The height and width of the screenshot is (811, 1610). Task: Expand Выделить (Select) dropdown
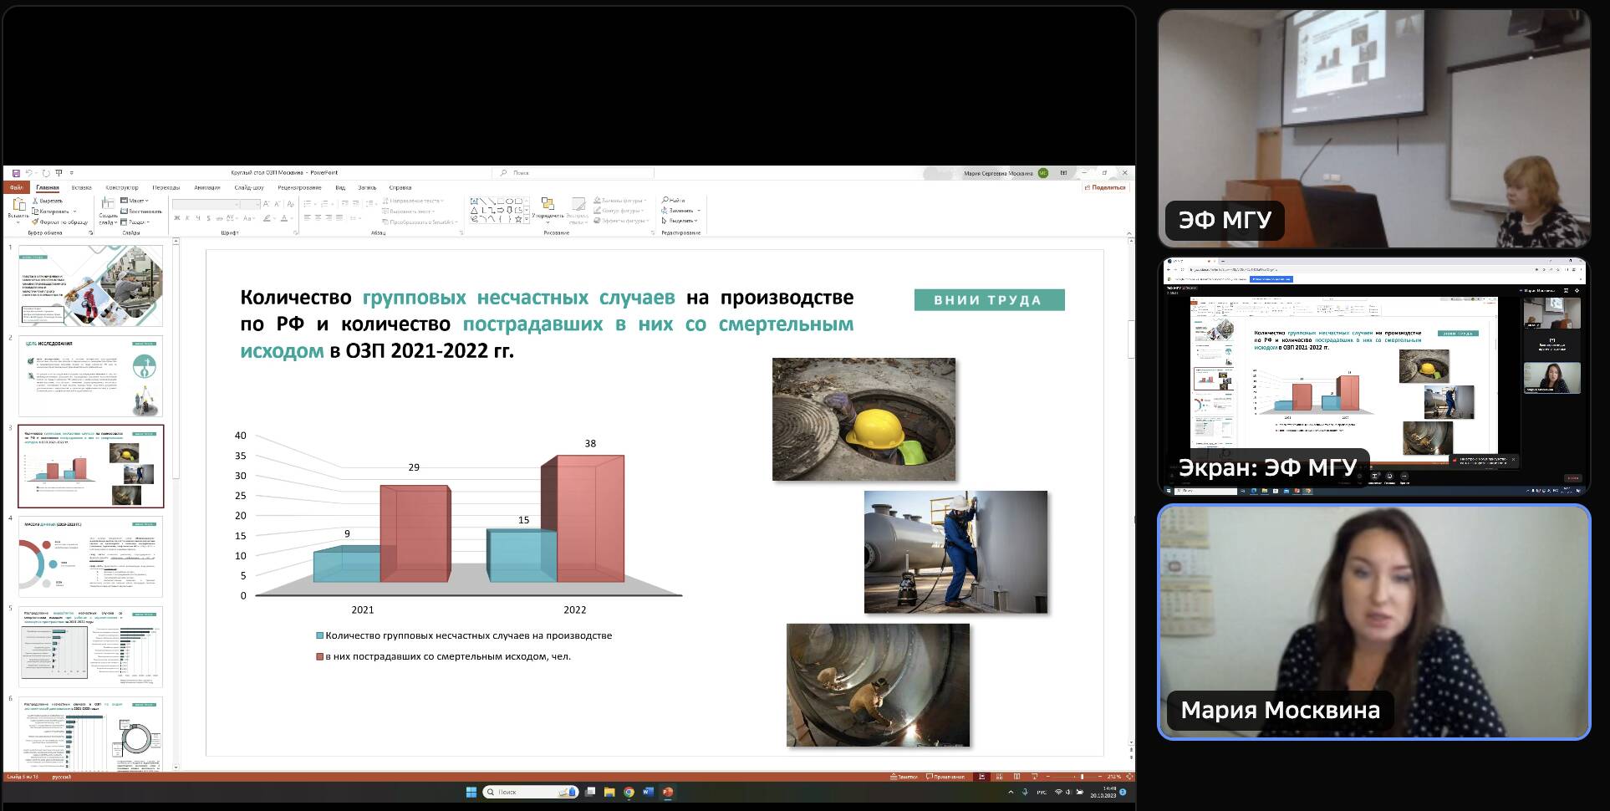680,221
